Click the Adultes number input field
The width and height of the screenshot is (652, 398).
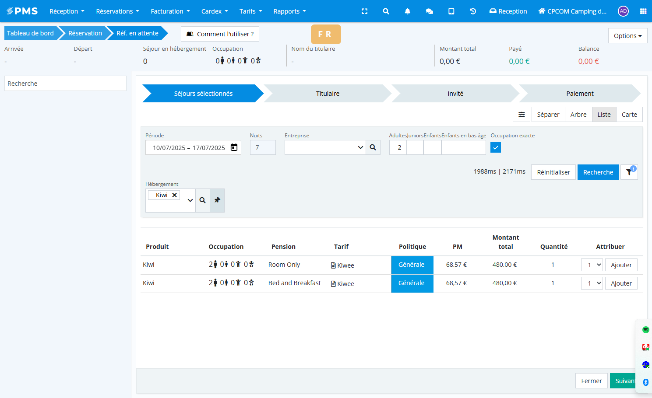tap(398, 147)
